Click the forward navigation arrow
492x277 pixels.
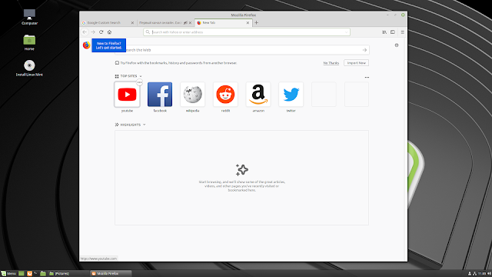tap(93, 32)
